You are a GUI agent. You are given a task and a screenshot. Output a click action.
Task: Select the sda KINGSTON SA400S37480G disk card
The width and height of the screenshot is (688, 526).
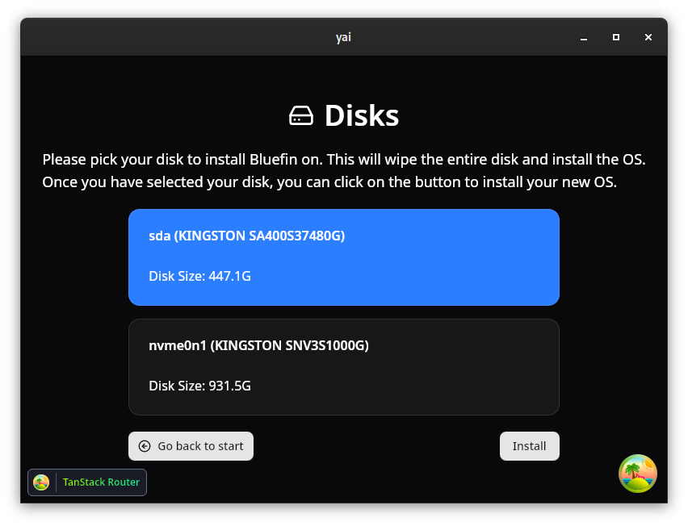343,257
